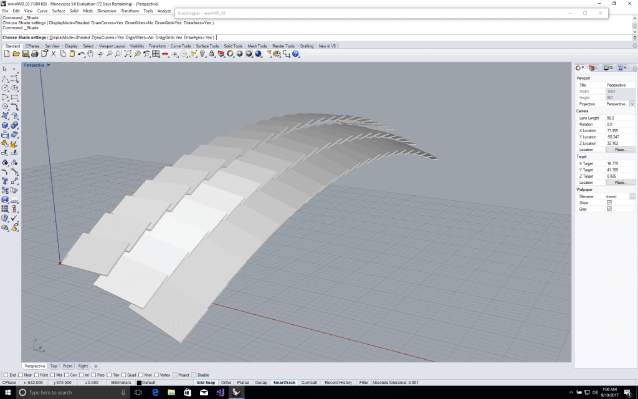
Task: Click the Undo arrow icon
Action: point(82,54)
